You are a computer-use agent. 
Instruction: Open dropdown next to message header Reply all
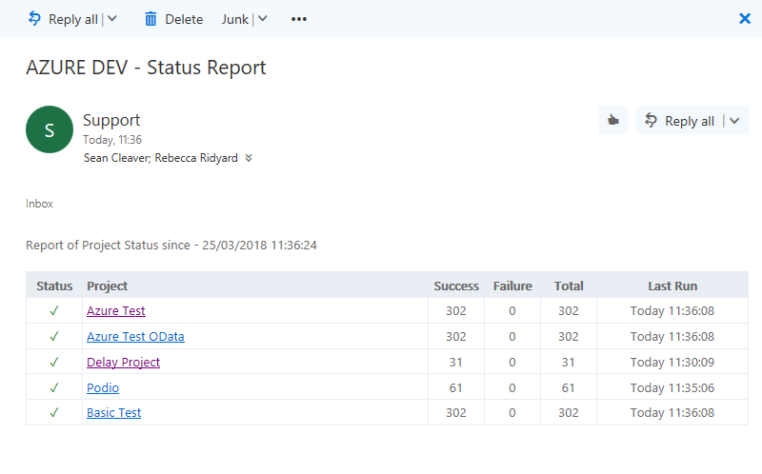(x=734, y=121)
